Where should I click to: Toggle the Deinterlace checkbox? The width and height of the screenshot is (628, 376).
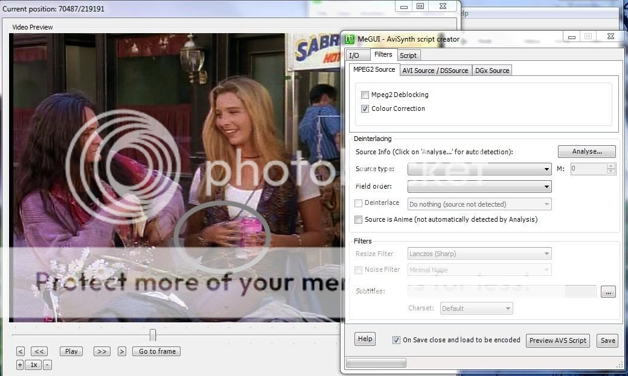(359, 204)
